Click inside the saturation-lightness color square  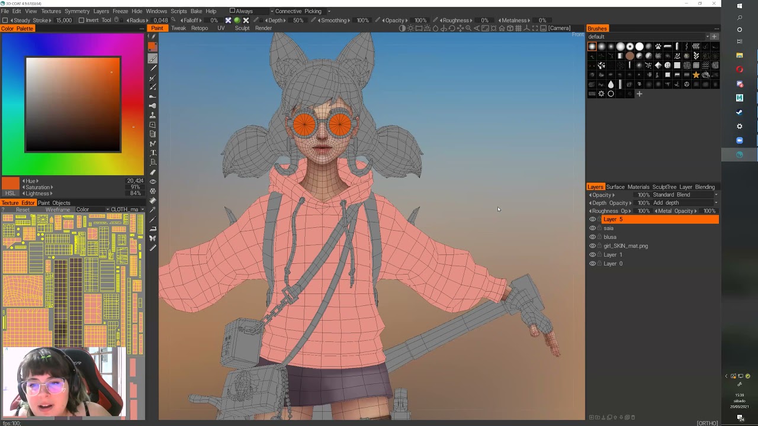click(73, 104)
